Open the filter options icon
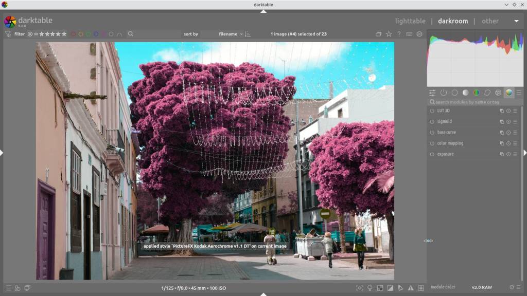Viewport: 527px width, 296px height. click(8, 34)
